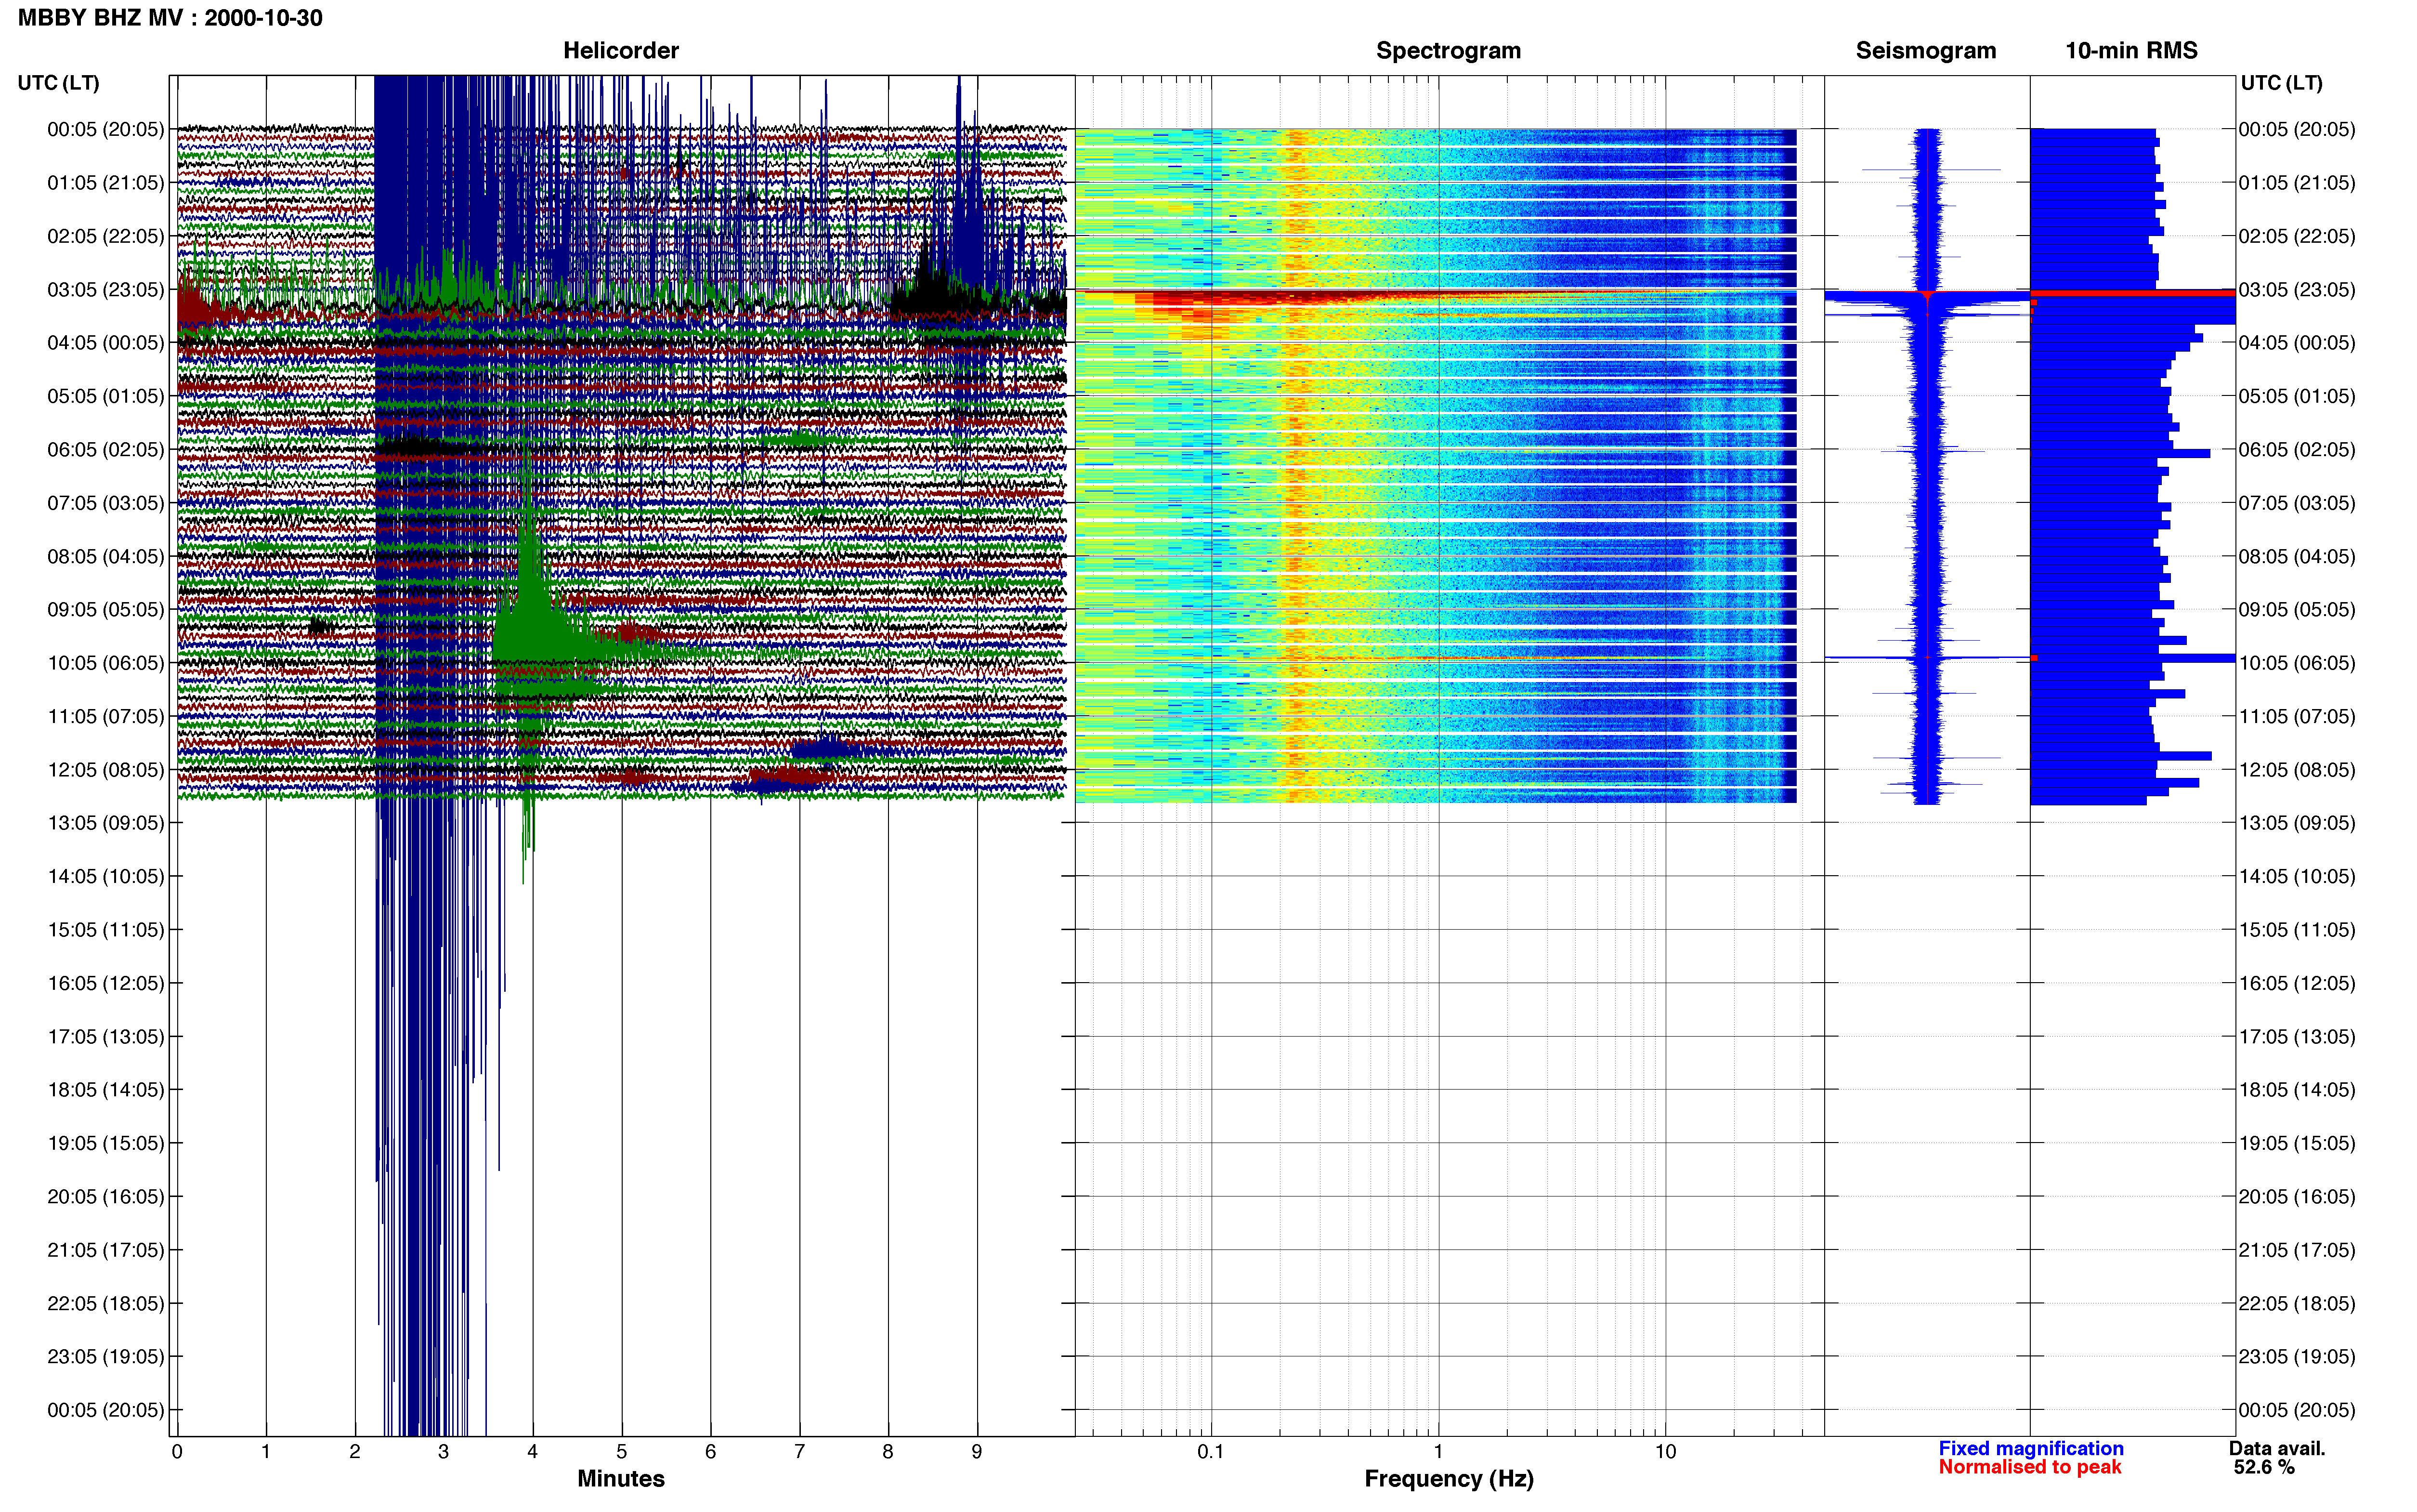Click the 0.1 tick on frequency axis
Screen dimensions: 2417x1512
click(x=1211, y=1452)
